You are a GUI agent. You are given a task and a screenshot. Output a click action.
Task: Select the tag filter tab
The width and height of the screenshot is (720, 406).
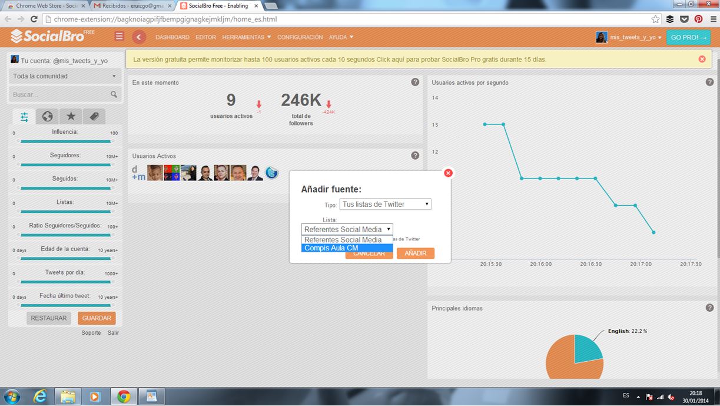coord(94,117)
